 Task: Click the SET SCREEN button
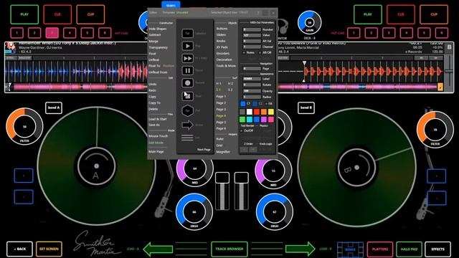(49, 249)
